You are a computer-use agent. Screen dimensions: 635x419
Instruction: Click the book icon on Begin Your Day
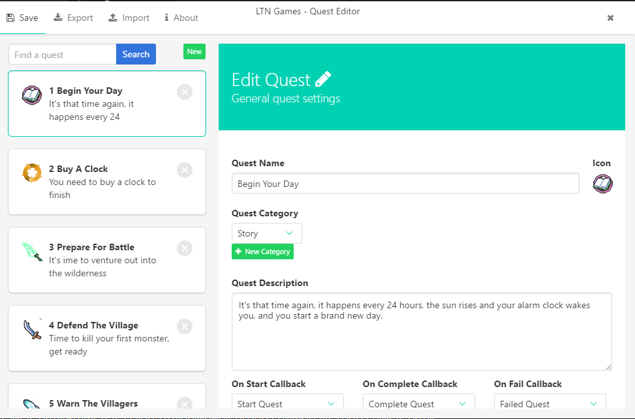click(x=31, y=95)
